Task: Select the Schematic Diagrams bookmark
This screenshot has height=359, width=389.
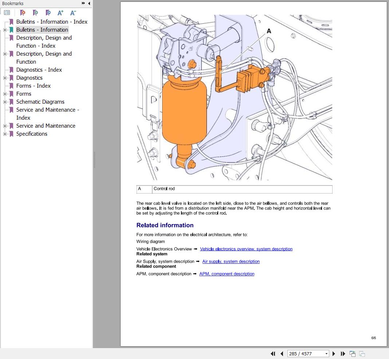Action: [40, 102]
